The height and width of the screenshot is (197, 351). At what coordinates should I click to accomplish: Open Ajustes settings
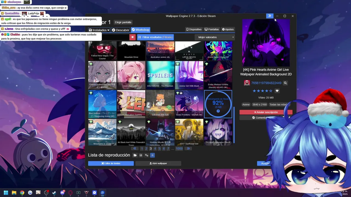coord(228,29)
